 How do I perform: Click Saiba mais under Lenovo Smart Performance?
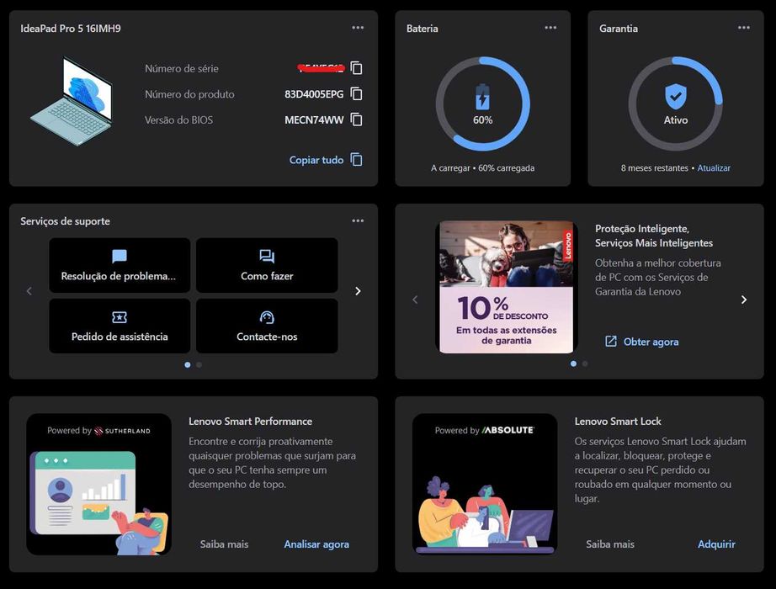coord(224,544)
